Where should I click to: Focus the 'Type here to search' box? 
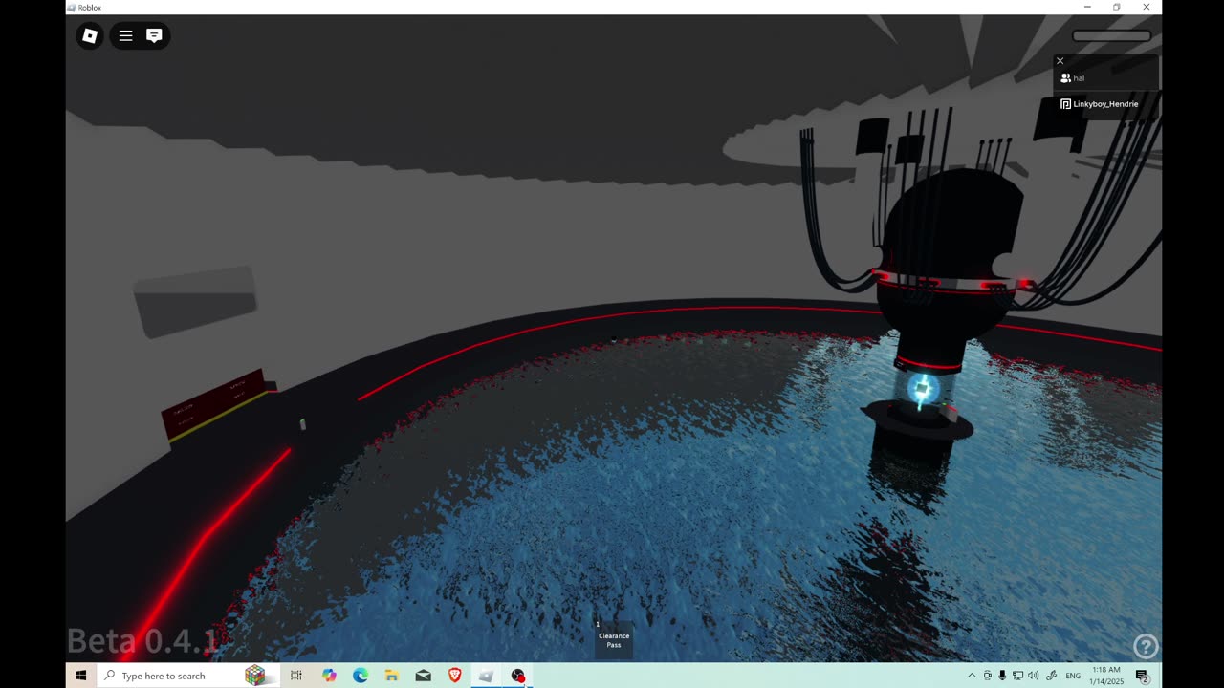189,676
